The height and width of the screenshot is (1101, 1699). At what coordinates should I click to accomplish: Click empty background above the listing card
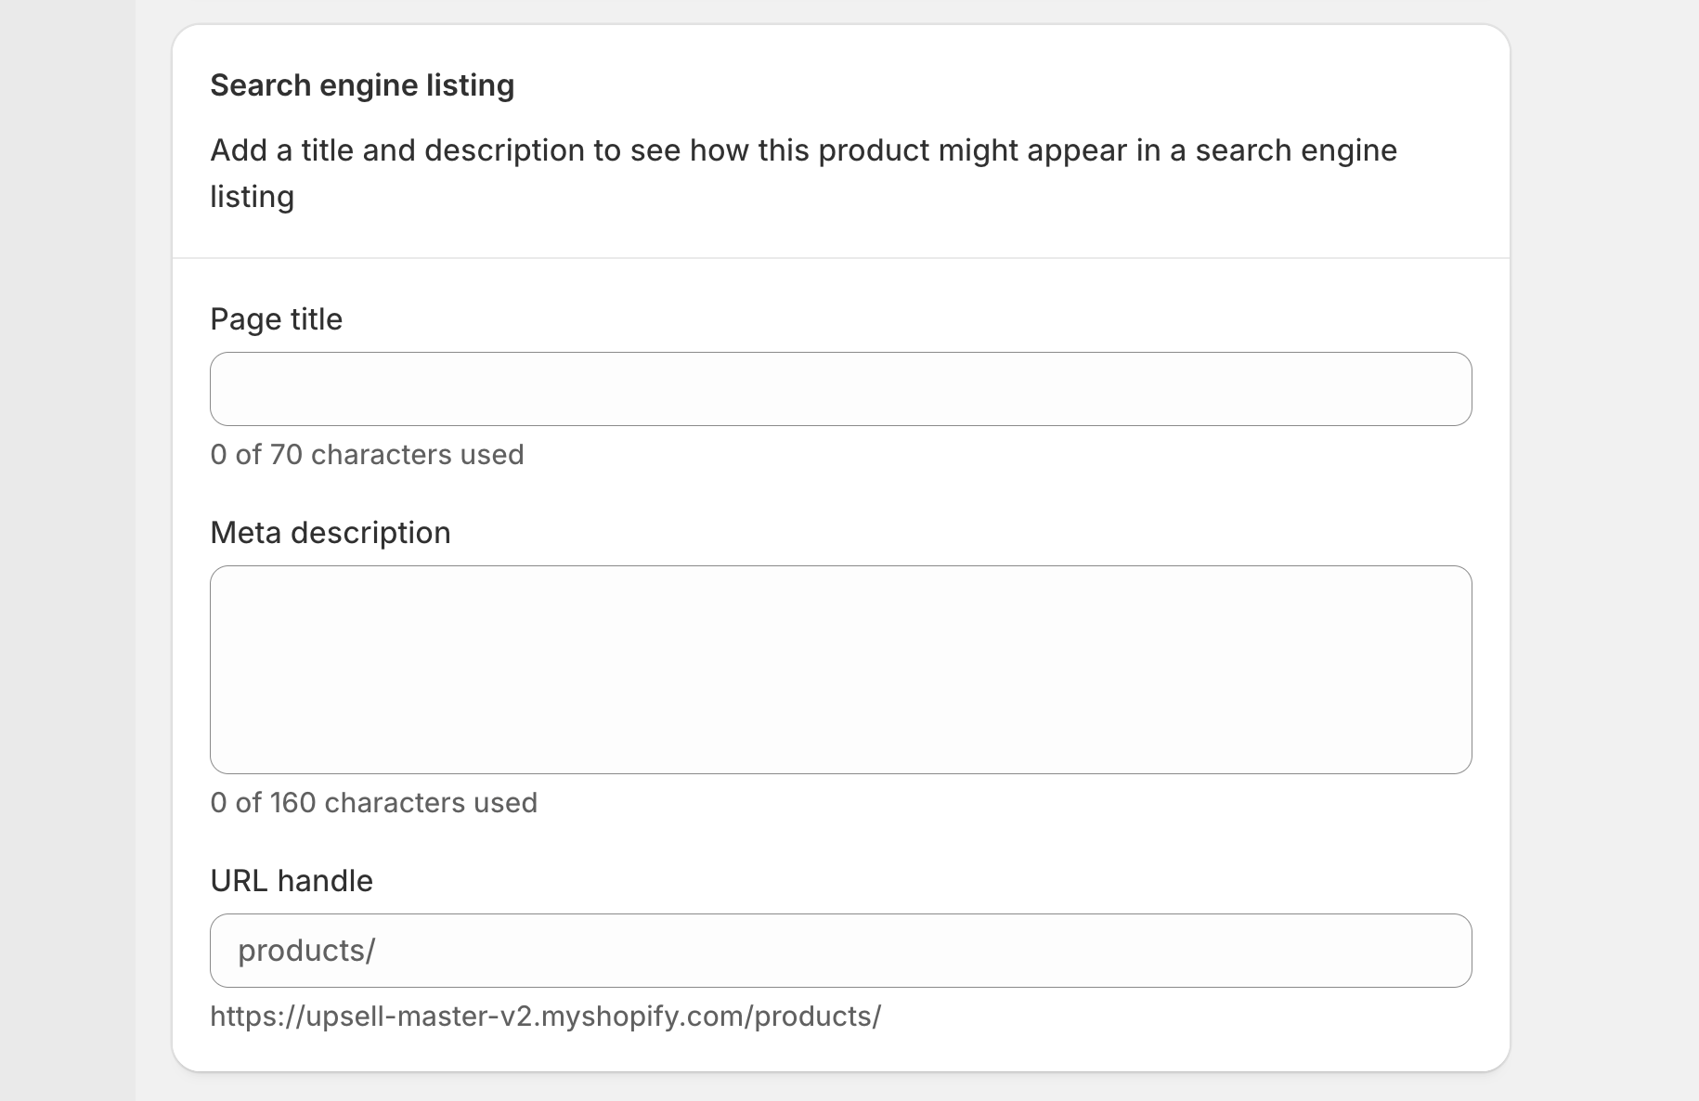(x=840, y=11)
